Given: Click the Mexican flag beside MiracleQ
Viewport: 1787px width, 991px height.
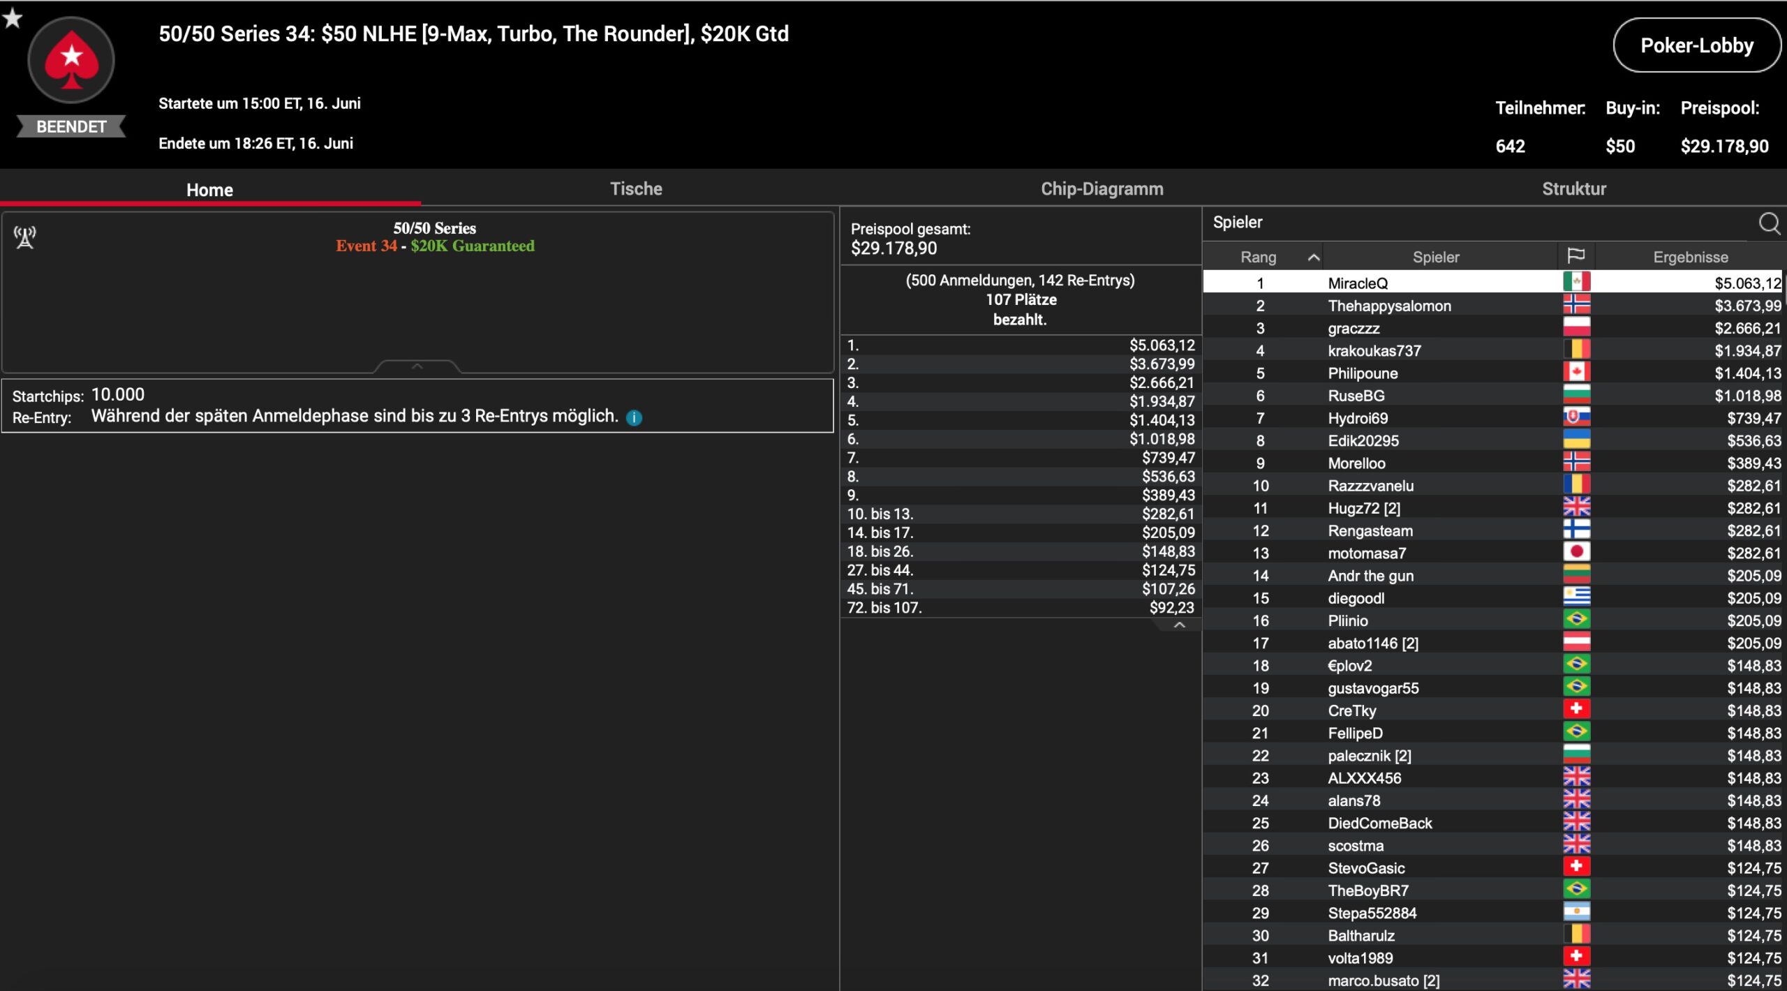Looking at the screenshot, I should tap(1576, 283).
